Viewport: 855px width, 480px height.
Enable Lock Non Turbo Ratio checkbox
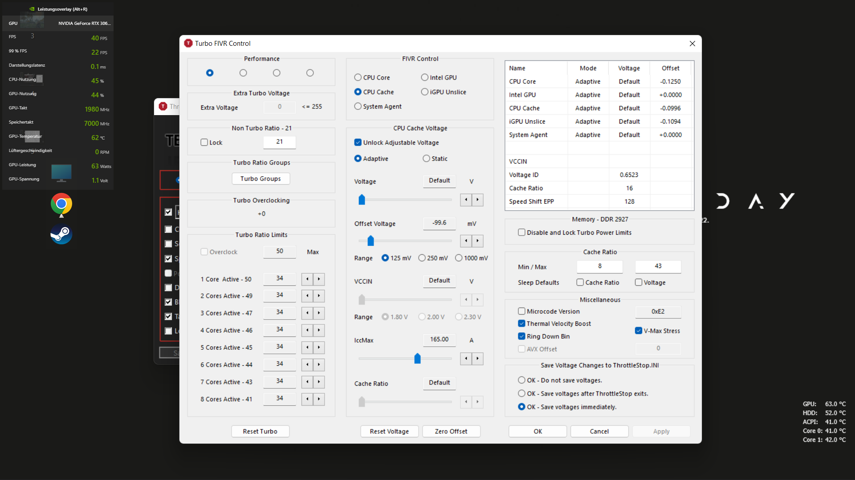pos(204,142)
